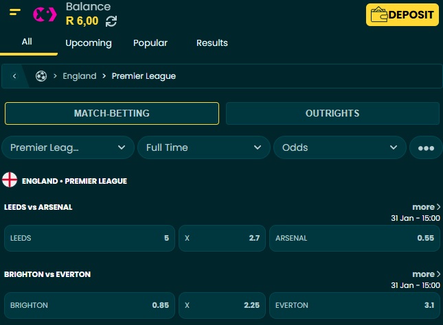Open the Popular tab

[150, 43]
